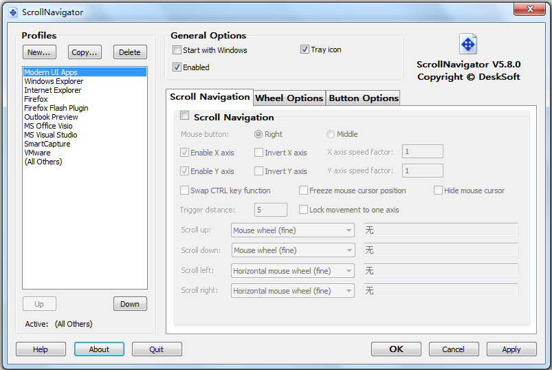
Task: Open the Scroll right dropdown
Action: (x=293, y=291)
